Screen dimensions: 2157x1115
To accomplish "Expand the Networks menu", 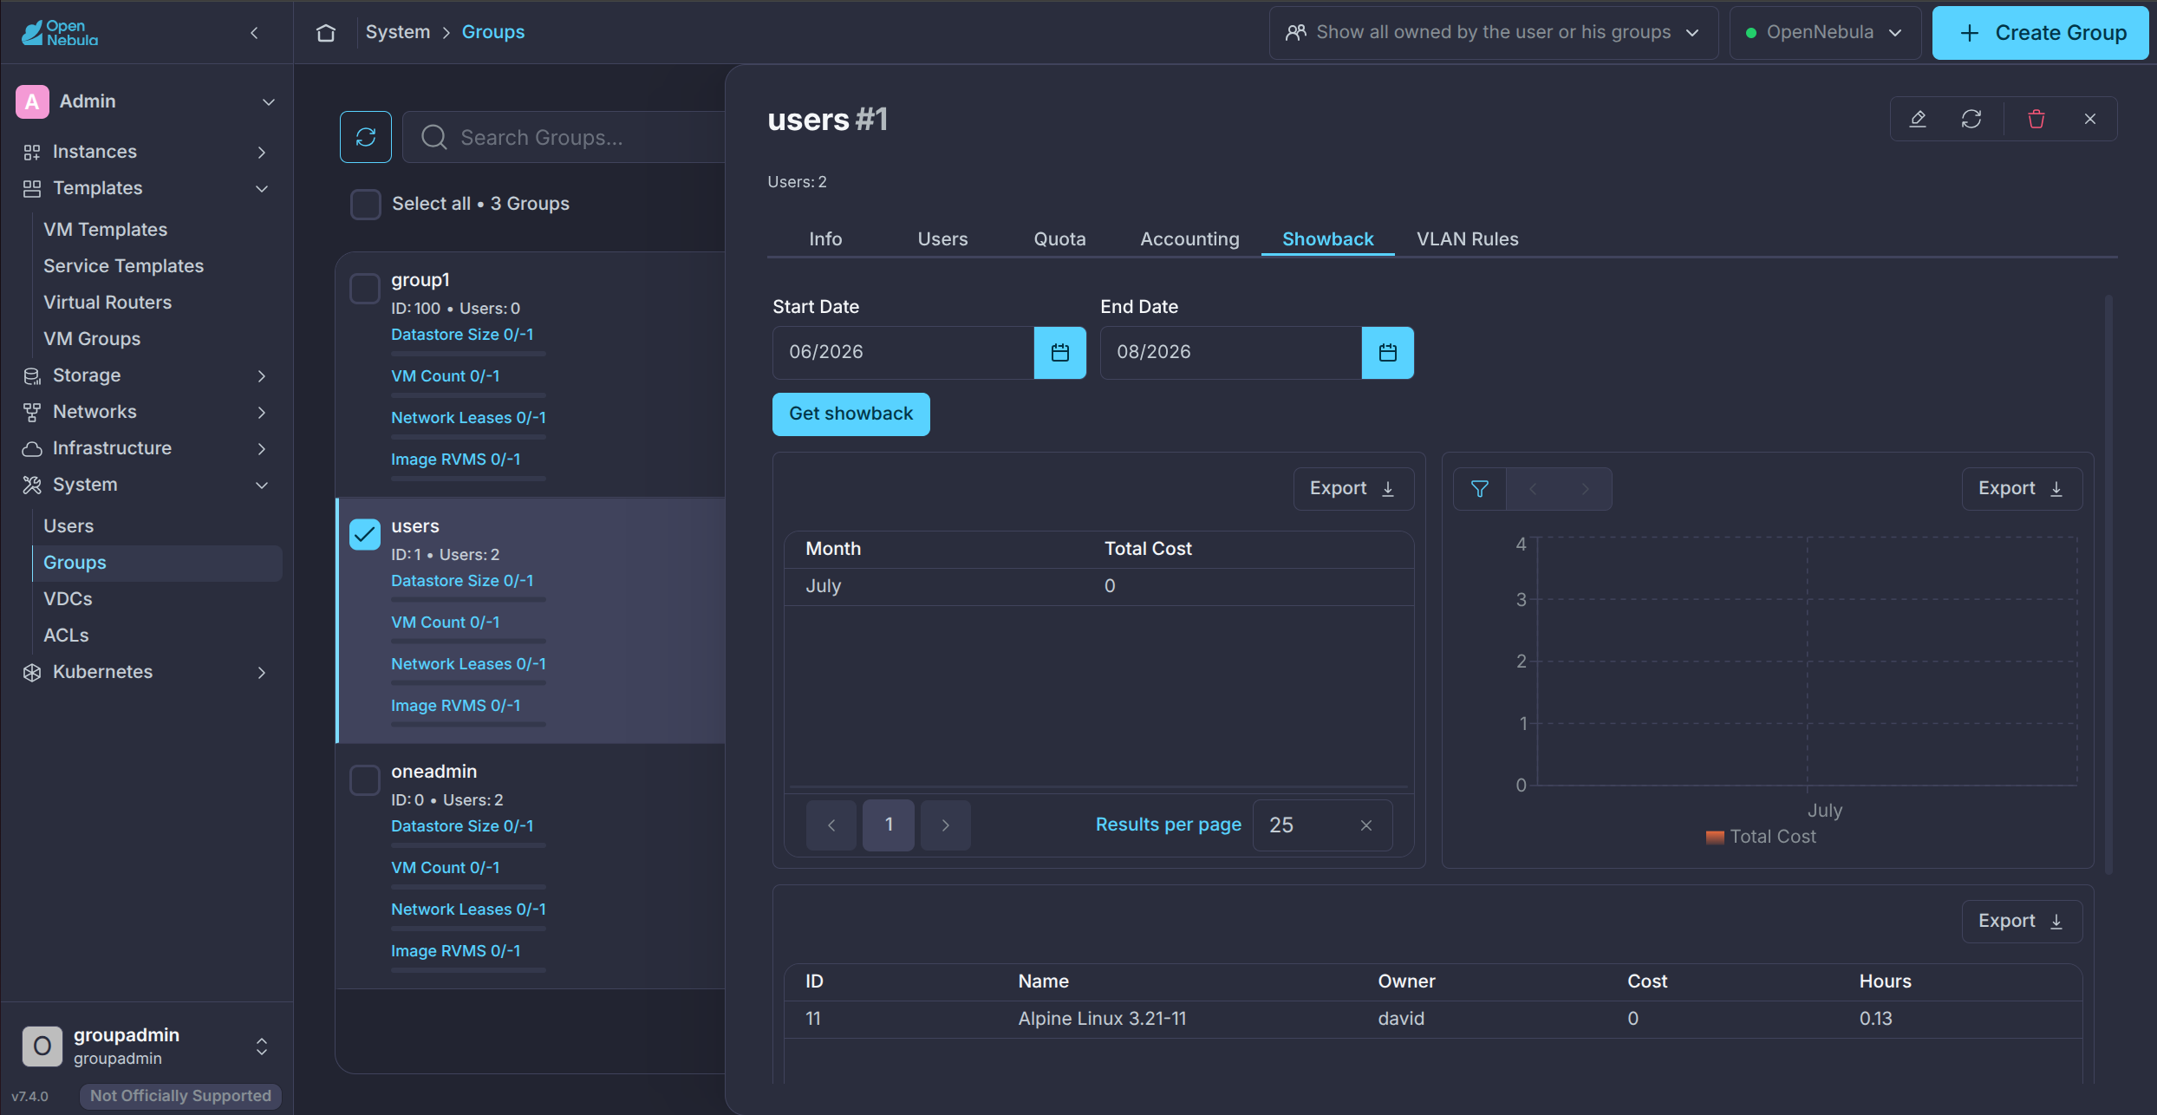I will [x=262, y=413].
